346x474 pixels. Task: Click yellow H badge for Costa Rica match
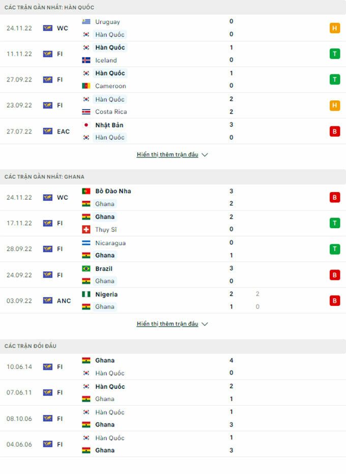click(334, 106)
